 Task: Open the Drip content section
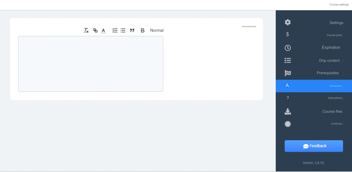pos(329,60)
